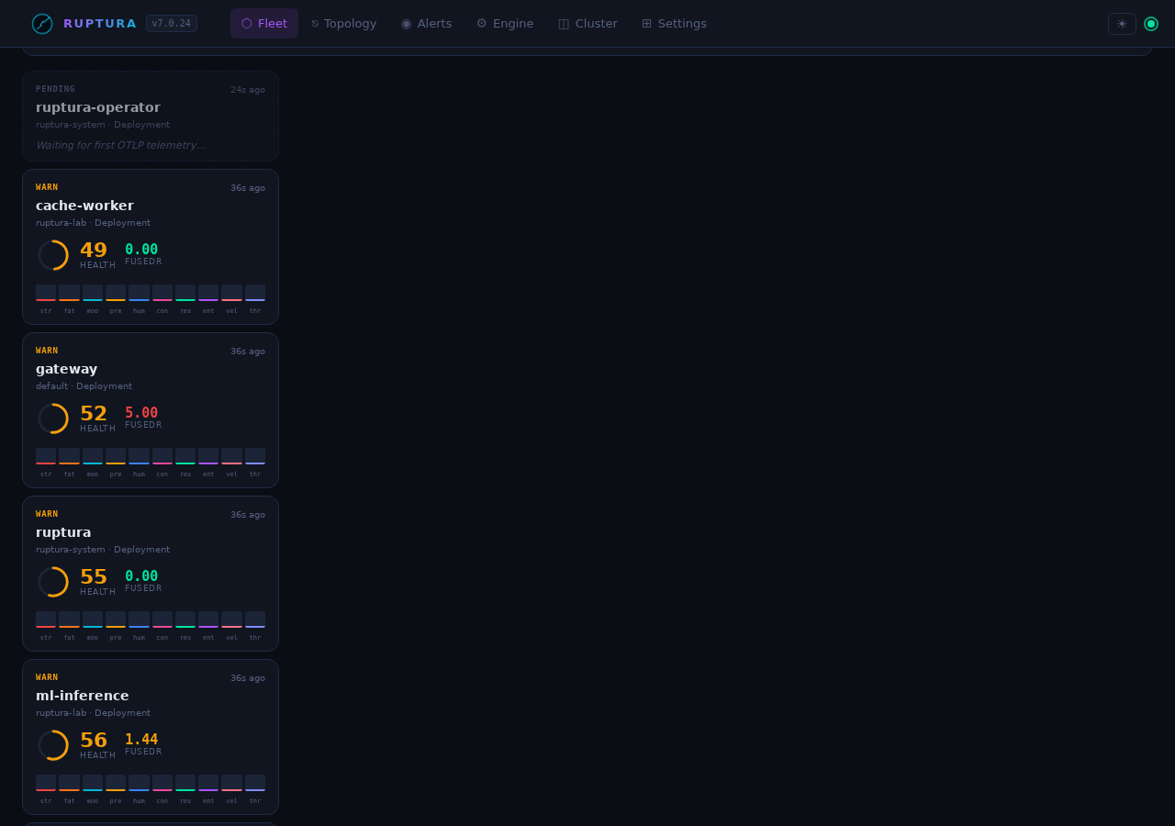Click the health score 49

[94, 251]
